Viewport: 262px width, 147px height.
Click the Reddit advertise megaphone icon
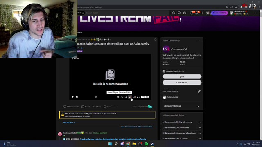pyautogui.click(x=208, y=13)
